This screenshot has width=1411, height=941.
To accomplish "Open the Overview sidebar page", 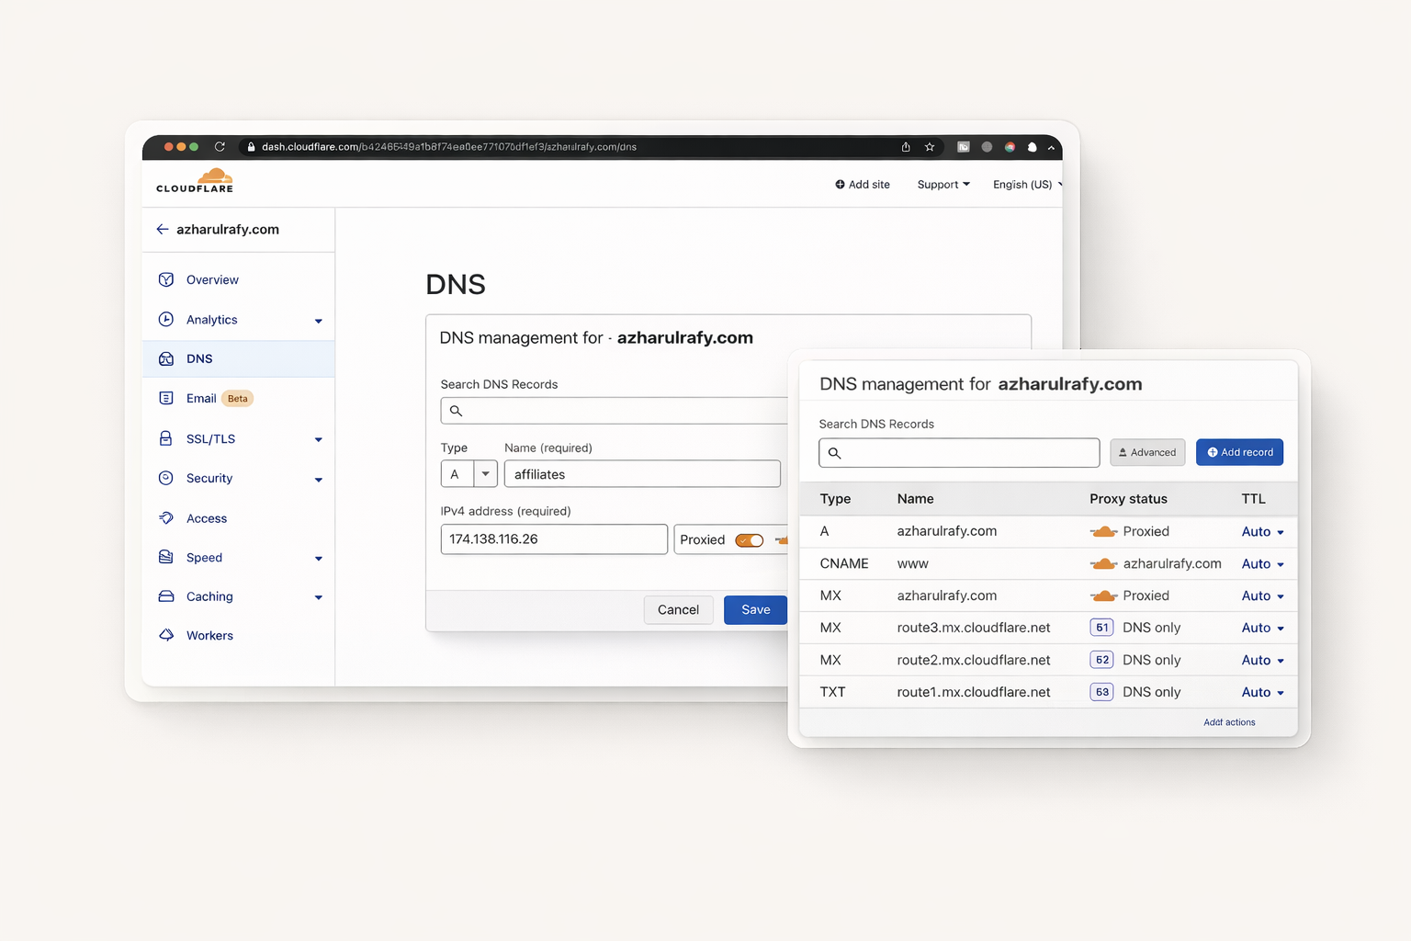I will point(212,280).
